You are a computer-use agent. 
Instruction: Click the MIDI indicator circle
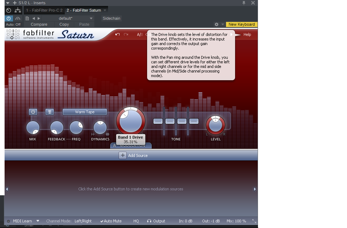point(8,221)
